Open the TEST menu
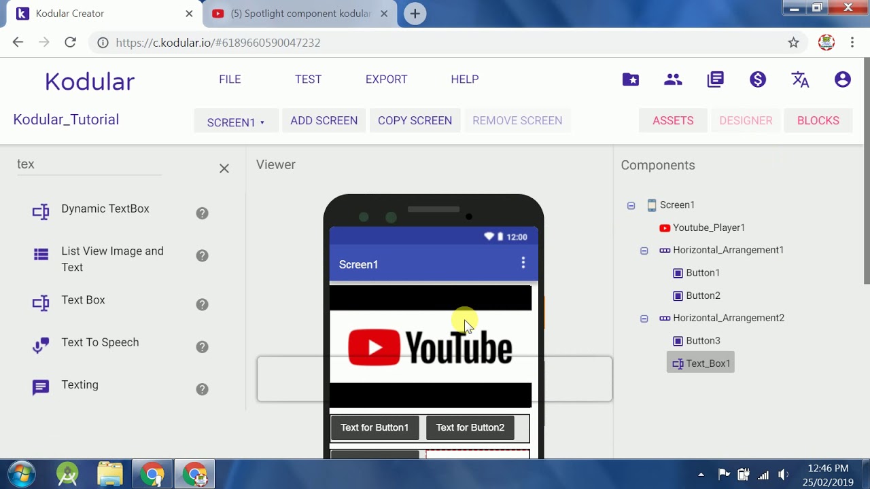Viewport: 870px width, 489px height. 308,79
